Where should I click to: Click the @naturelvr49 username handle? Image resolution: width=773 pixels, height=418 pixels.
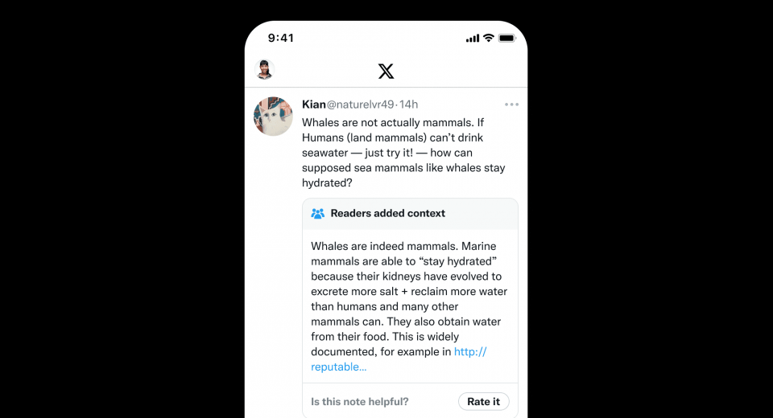(x=361, y=104)
